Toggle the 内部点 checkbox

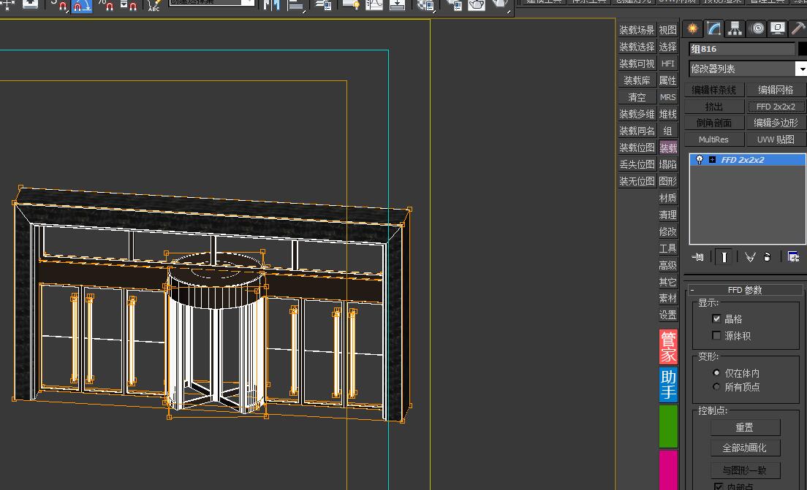(x=719, y=486)
